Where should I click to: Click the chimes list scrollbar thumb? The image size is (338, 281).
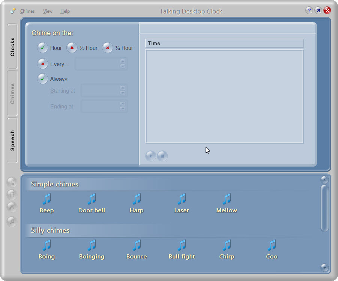coord(324,208)
